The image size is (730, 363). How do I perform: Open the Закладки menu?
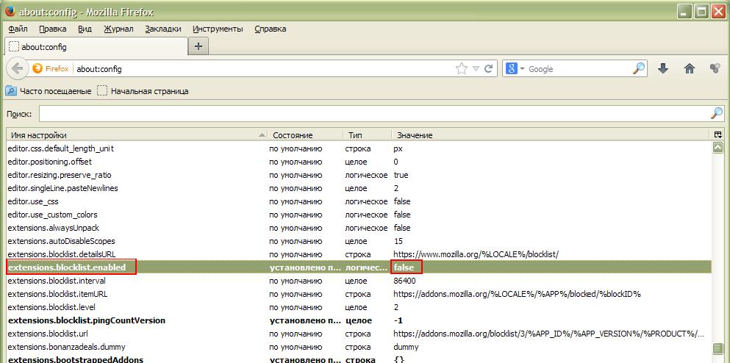click(163, 29)
